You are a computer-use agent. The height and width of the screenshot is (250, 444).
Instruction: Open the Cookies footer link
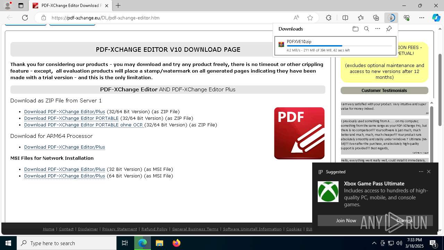(x=294, y=229)
